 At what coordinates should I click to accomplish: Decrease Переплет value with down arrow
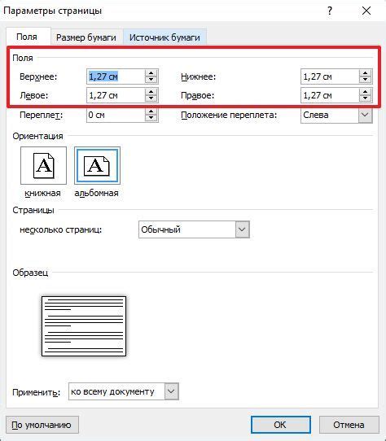point(151,118)
